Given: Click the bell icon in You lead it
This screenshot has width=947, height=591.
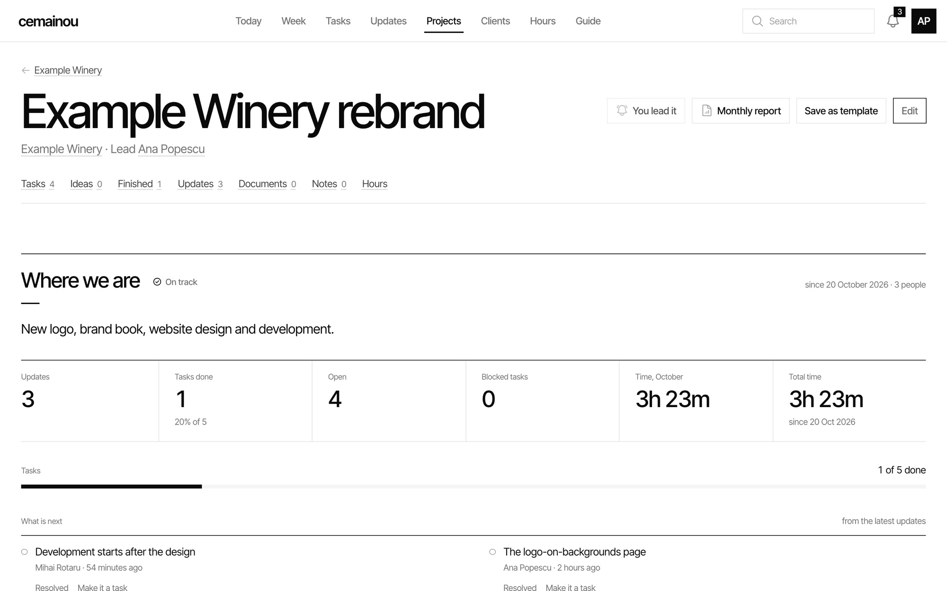Looking at the screenshot, I should [x=622, y=111].
